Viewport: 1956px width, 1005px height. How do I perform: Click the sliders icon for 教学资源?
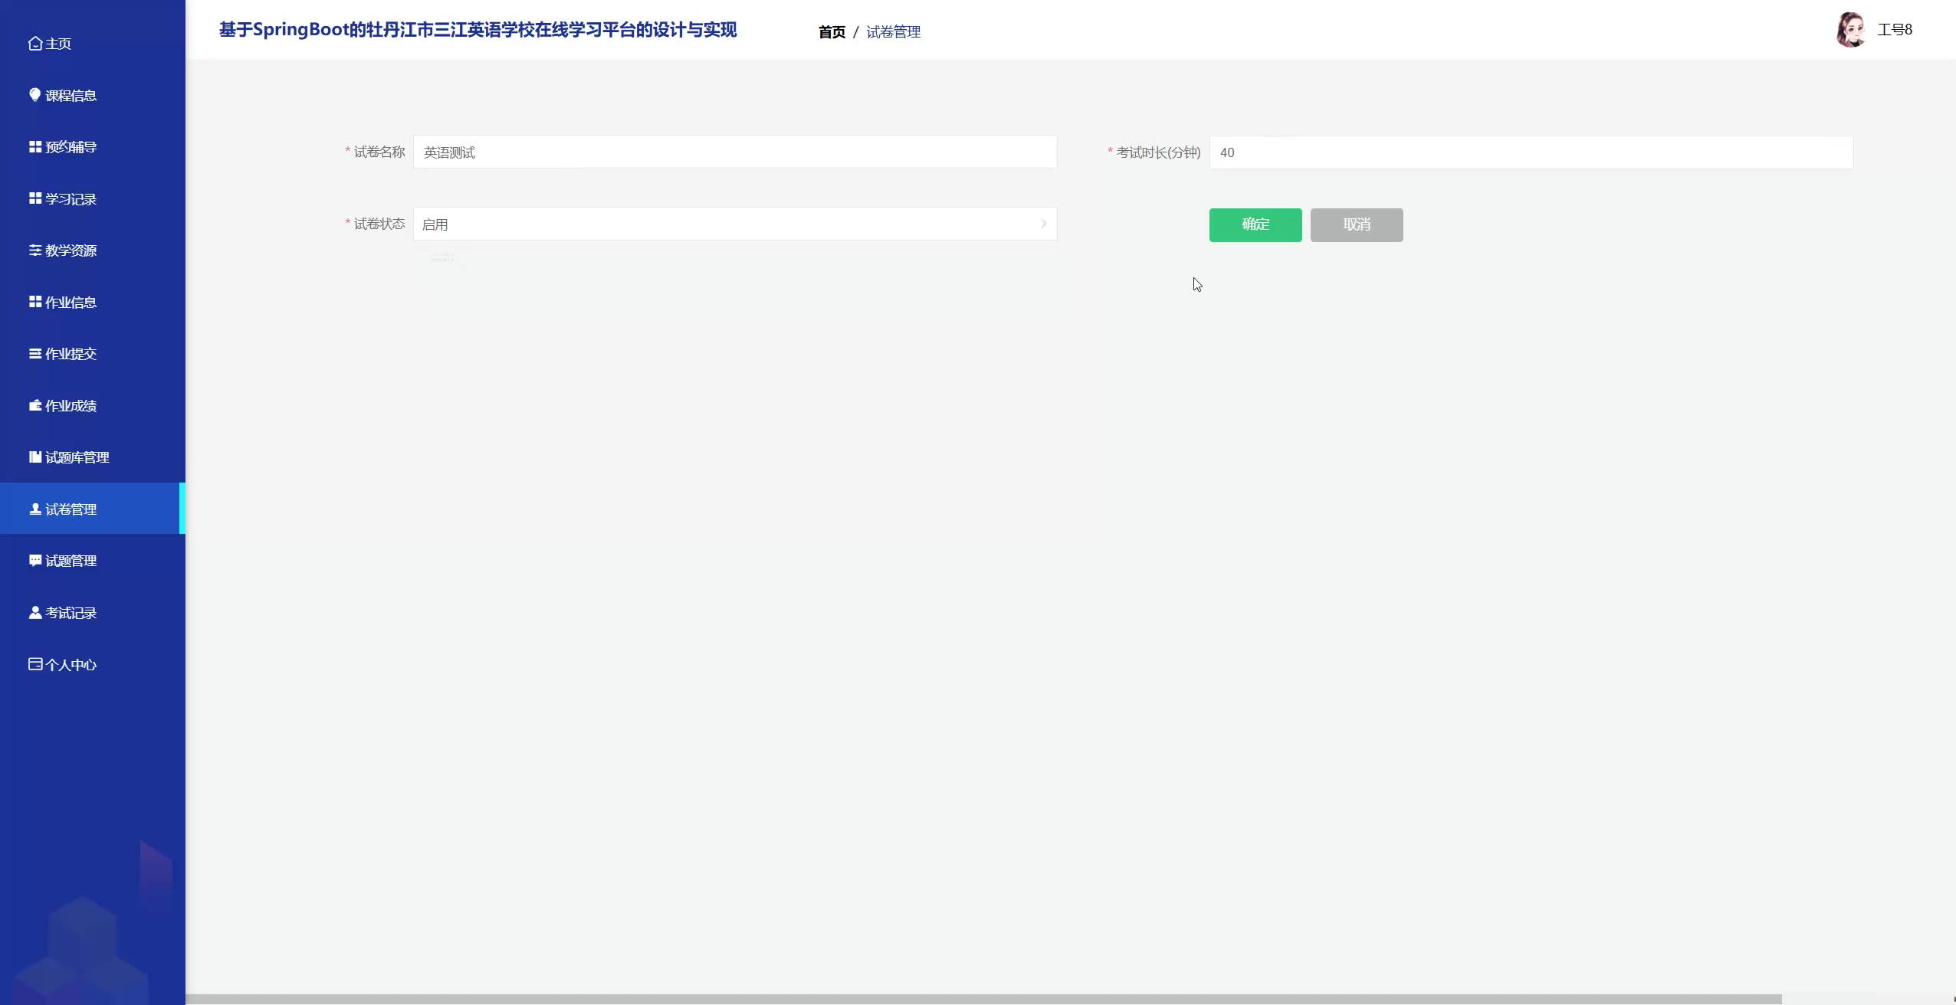tap(35, 250)
